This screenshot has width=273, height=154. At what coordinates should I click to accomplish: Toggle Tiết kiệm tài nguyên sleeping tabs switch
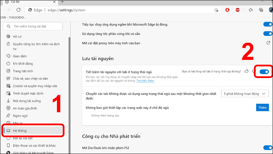tap(264, 72)
